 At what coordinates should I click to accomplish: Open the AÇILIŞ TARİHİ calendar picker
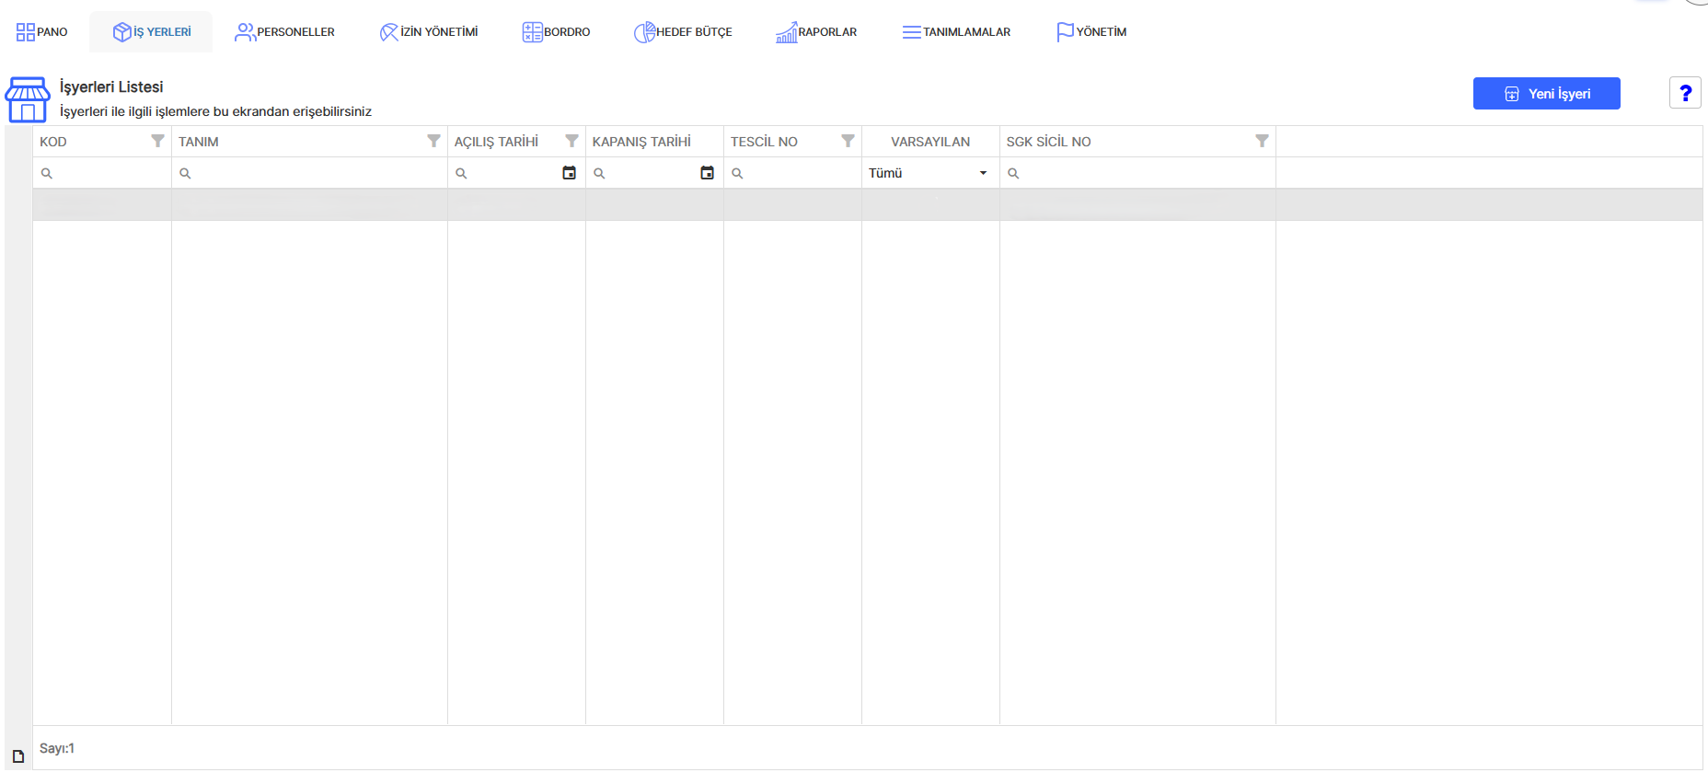[x=569, y=173]
